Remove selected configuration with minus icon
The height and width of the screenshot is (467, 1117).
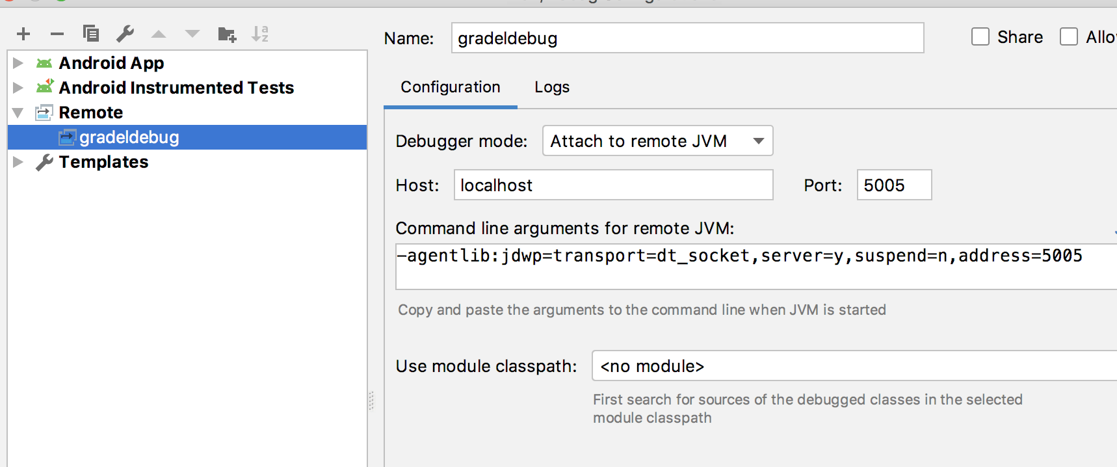tap(57, 34)
